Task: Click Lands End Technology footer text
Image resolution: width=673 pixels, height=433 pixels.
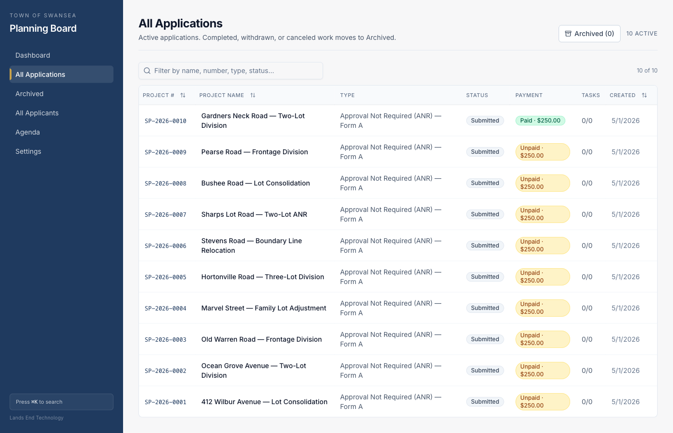Action: pyautogui.click(x=37, y=418)
